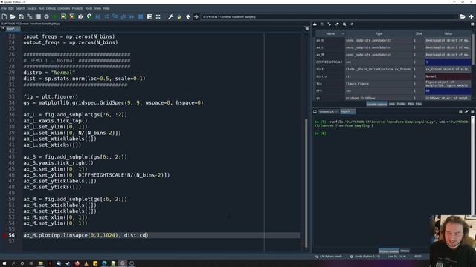Sort variables by Type column header

coord(379,33)
